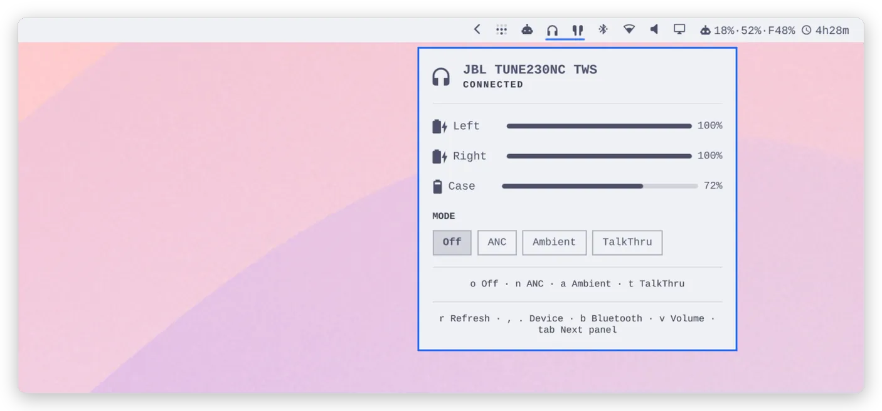Click the 100% value in the Right row
Screen dimensions: 882x411
point(710,156)
